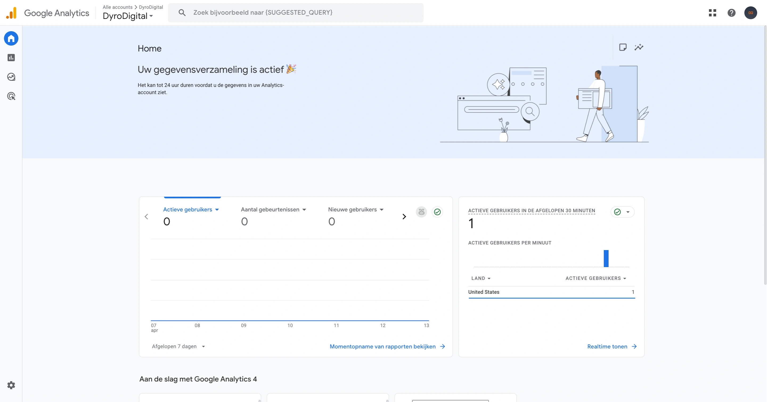Open the Insights sparkline icon

[639, 47]
